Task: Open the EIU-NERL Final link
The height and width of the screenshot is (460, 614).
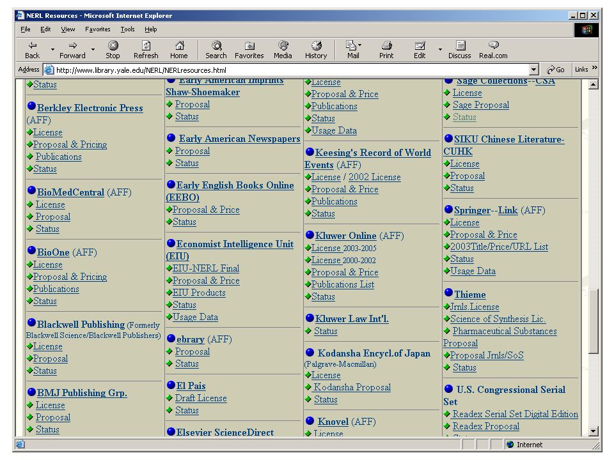Action: pyautogui.click(x=206, y=268)
